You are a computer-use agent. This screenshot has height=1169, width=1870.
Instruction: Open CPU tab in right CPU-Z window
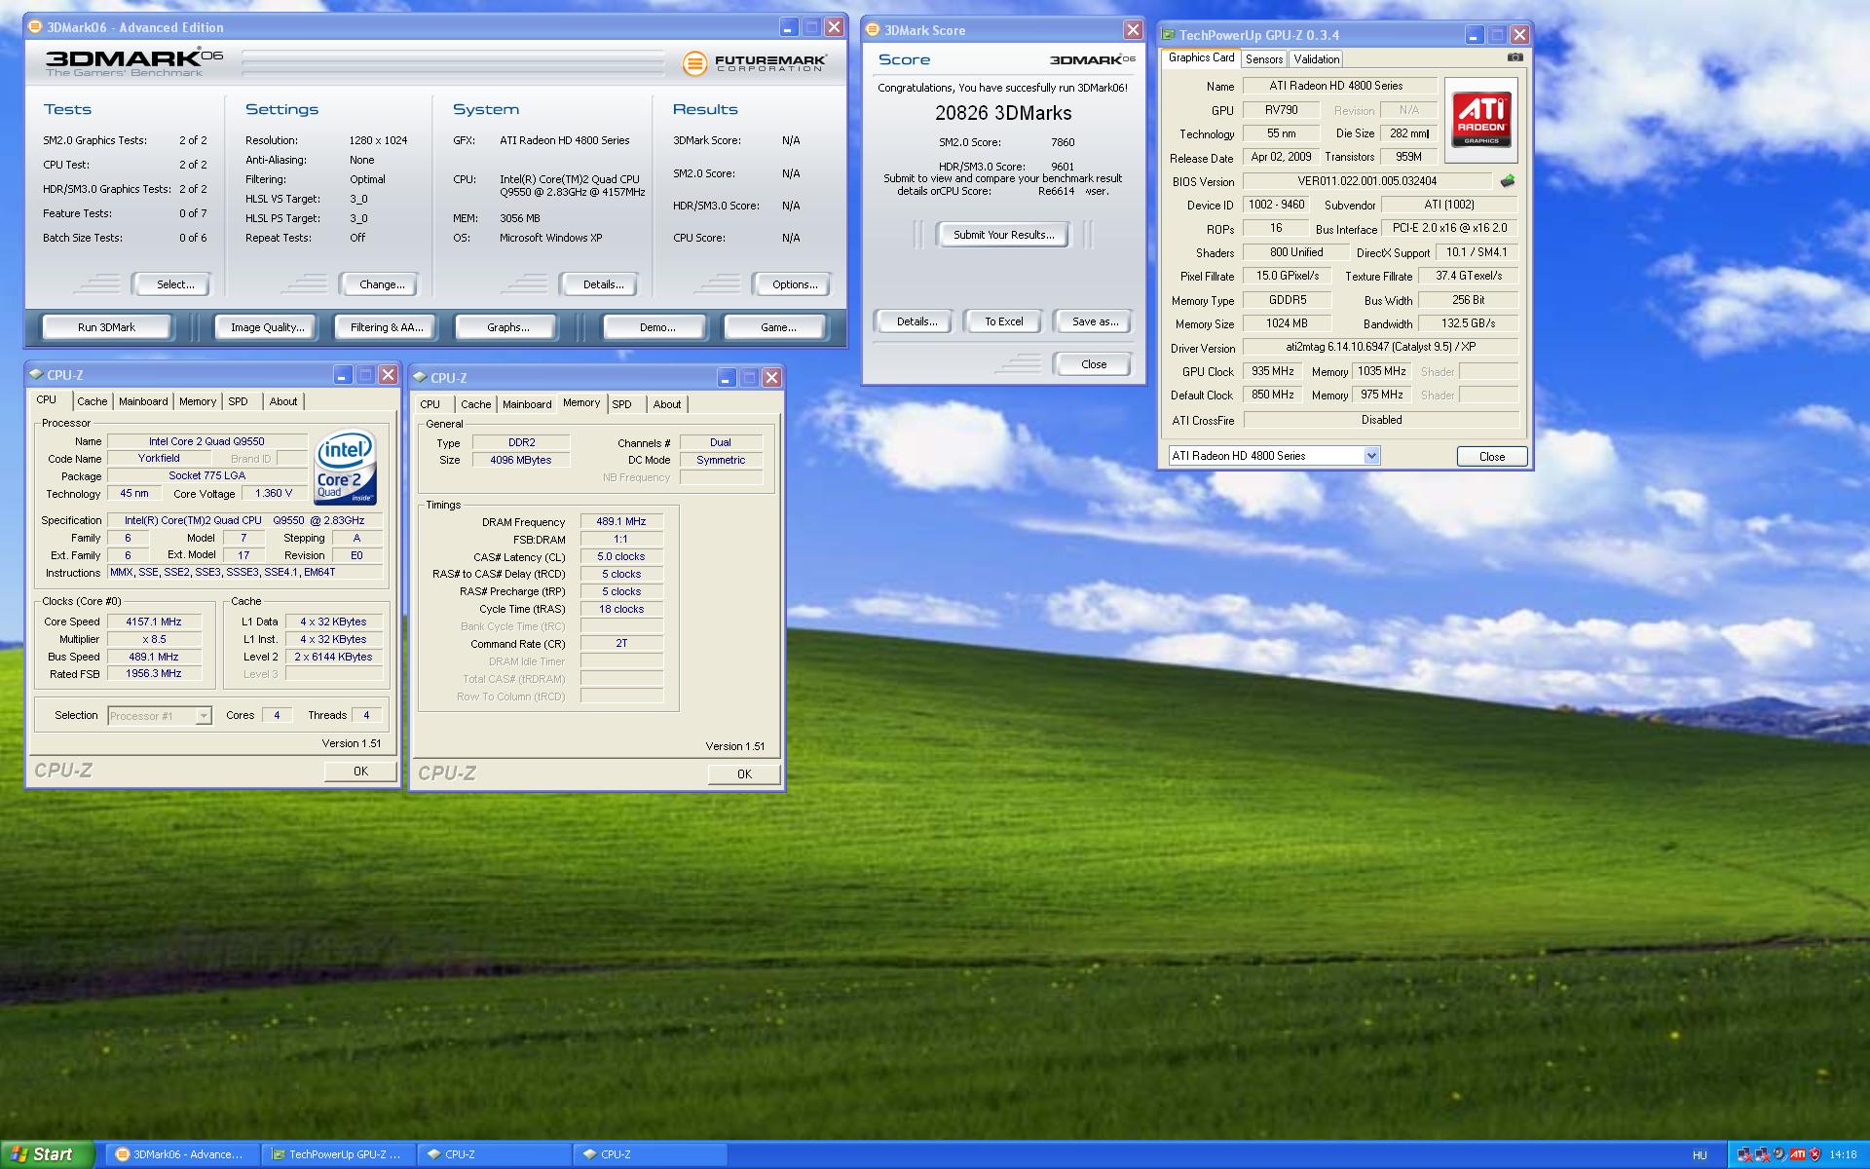pos(430,404)
